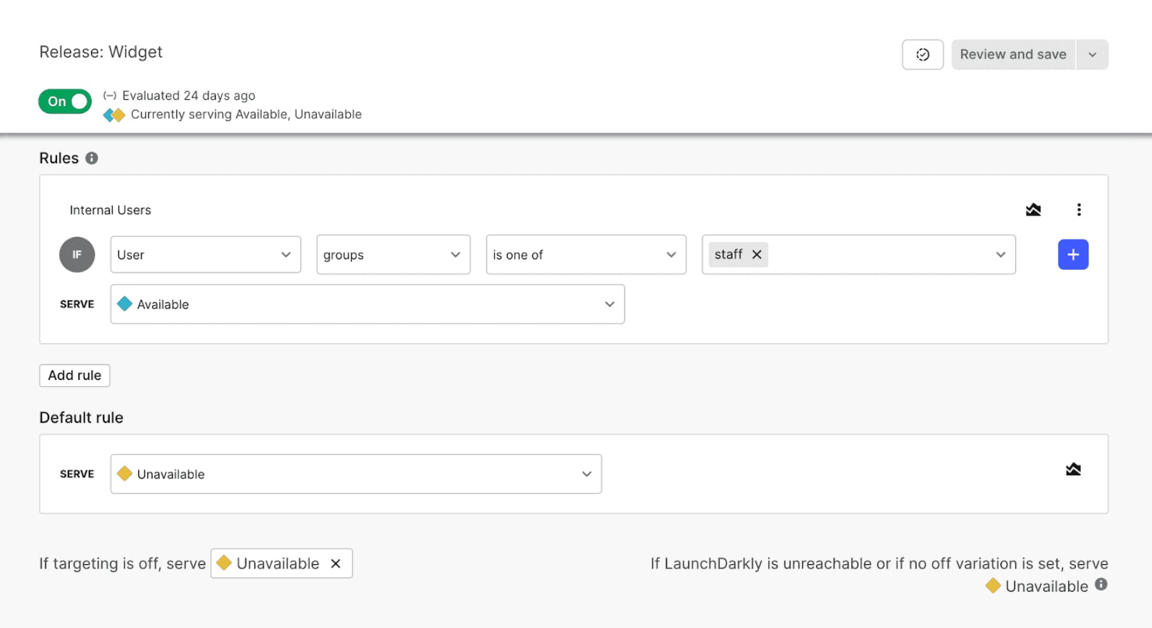Clear the off variation Unavailable X
This screenshot has width=1152, height=628.
coord(335,563)
